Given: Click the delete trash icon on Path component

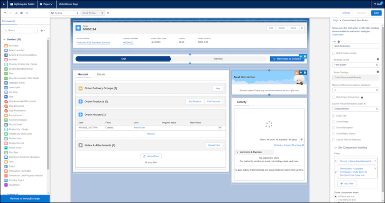Looking at the screenshot, I should tap(305, 56).
